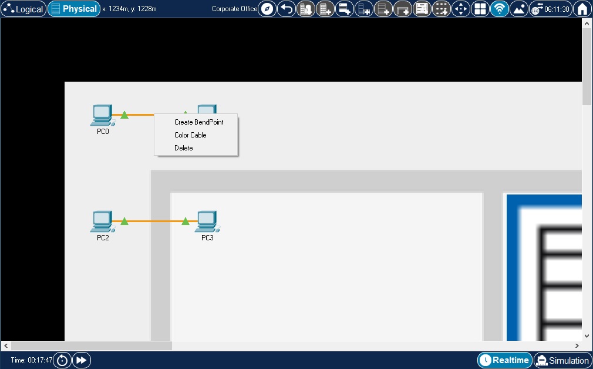Select Color Cable in the context menu
Viewport: 593px width, 369px height.
coord(190,135)
